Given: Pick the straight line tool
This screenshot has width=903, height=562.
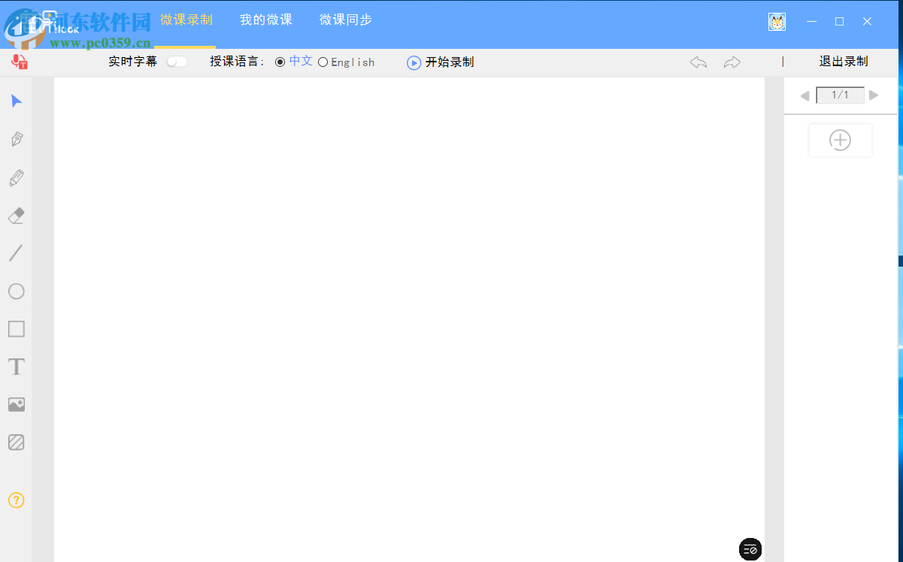Looking at the screenshot, I should click(16, 253).
